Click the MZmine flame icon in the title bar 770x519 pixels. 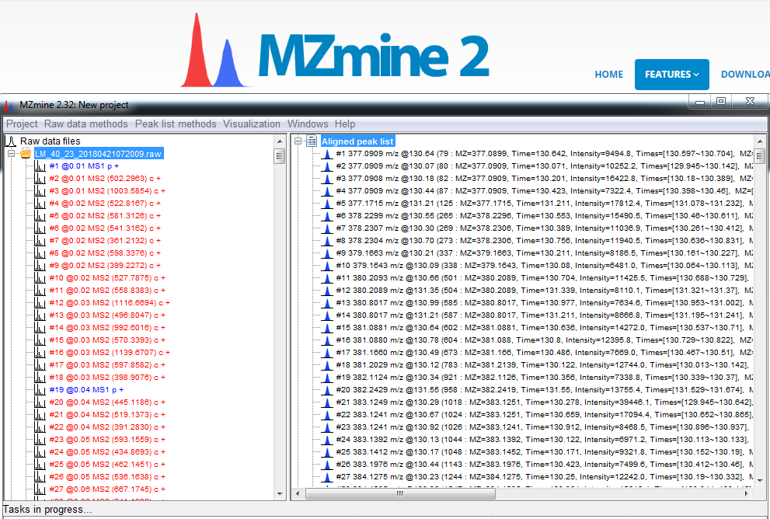(9, 104)
